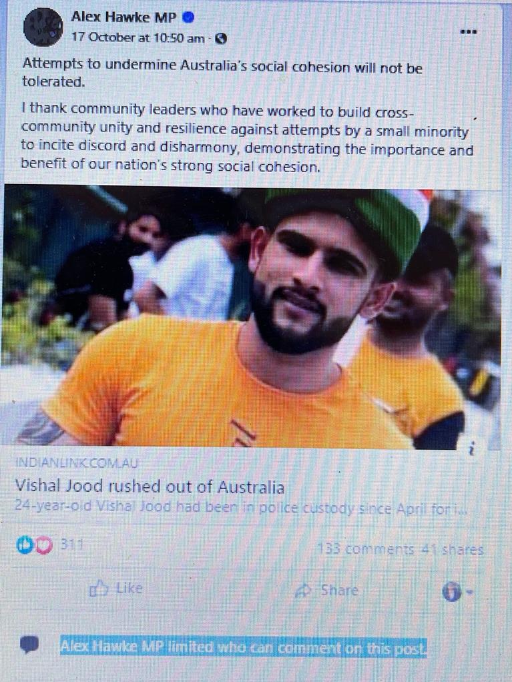Click the blue verified badge
This screenshot has height=682, width=512.
[x=188, y=17]
